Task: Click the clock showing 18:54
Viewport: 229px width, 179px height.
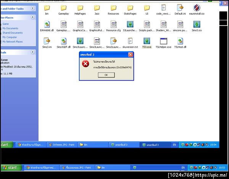Action: pos(213,145)
